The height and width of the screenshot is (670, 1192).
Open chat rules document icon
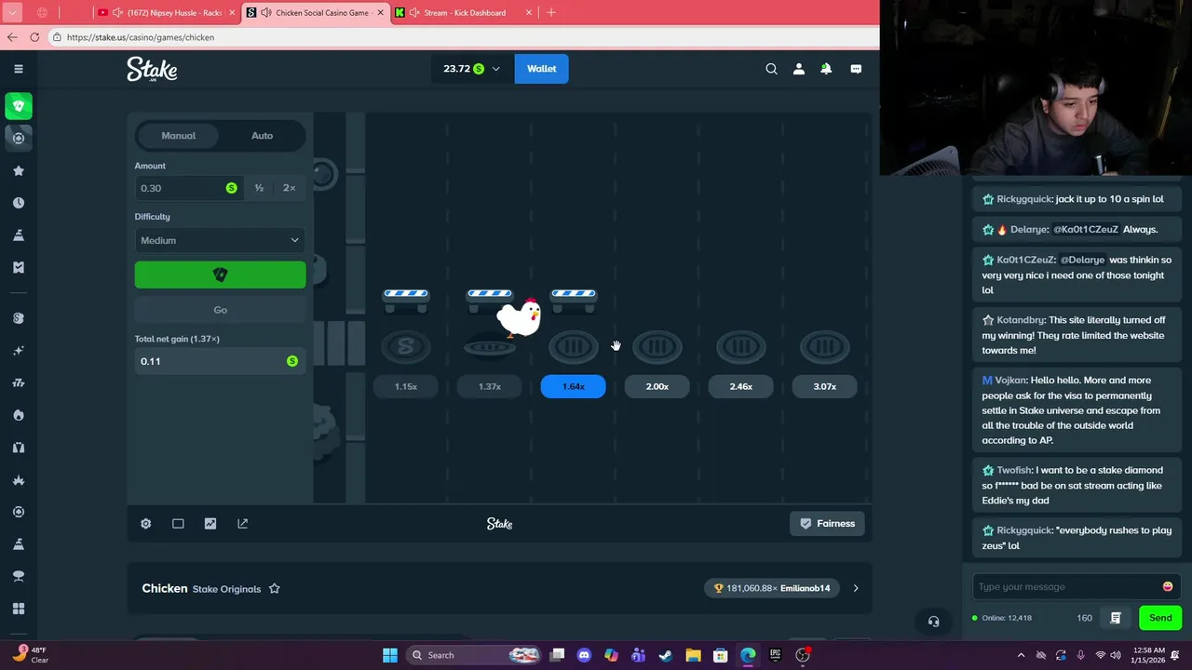[1116, 618]
